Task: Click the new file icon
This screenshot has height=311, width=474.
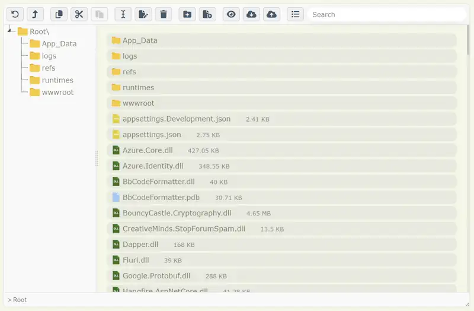Action: [207, 14]
